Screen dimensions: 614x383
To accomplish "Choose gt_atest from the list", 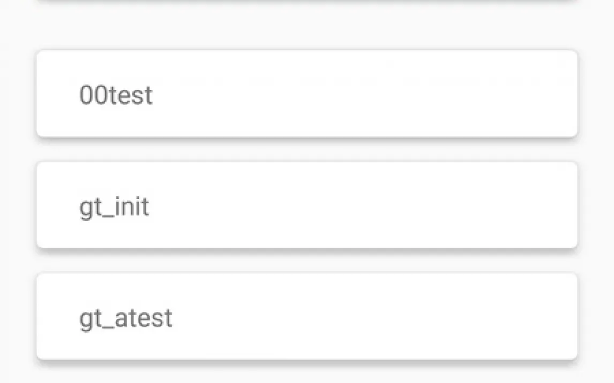I will pos(306,317).
